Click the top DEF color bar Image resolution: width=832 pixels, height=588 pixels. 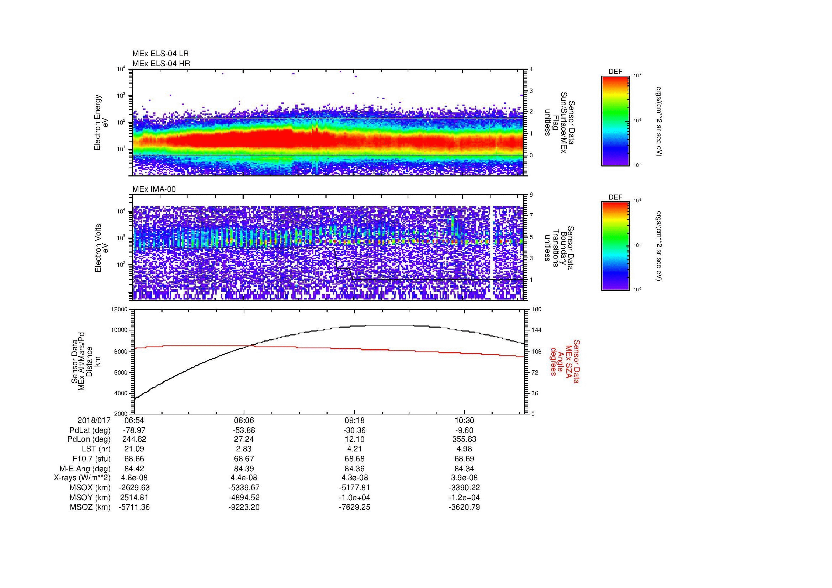click(x=615, y=121)
